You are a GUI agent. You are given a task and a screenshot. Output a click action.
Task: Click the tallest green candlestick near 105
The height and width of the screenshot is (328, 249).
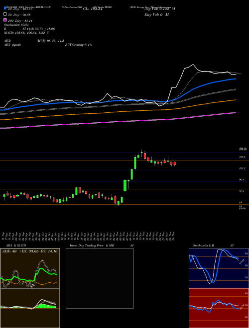(x=135, y=163)
